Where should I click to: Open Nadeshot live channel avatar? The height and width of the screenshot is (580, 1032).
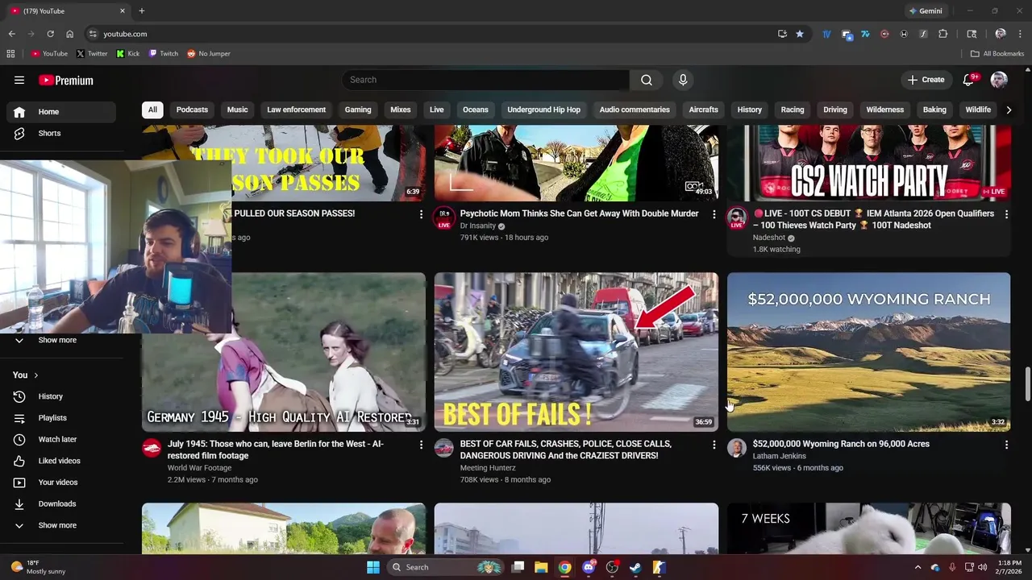tap(737, 217)
